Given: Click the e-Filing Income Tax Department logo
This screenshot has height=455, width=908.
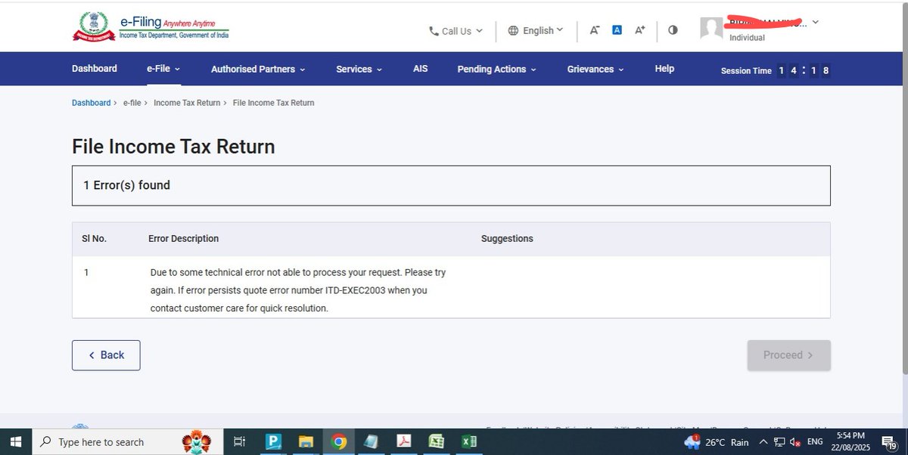Looking at the screenshot, I should point(151,26).
